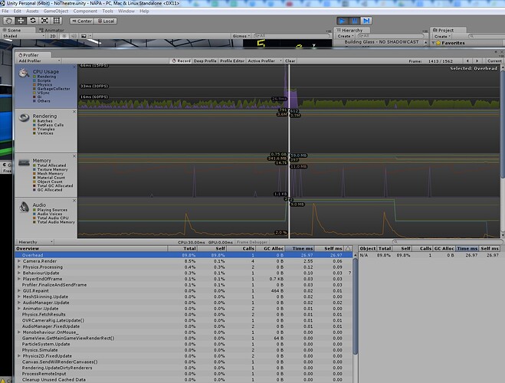
Task: Toggle the Scripts series color box
Action: [34, 80]
